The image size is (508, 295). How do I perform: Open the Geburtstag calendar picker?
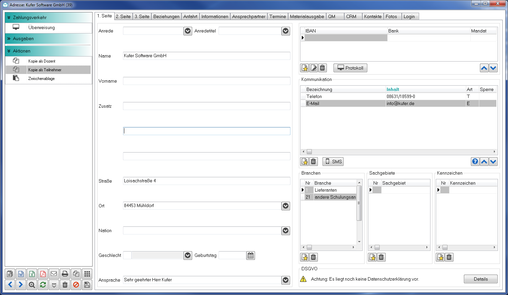(x=251, y=256)
